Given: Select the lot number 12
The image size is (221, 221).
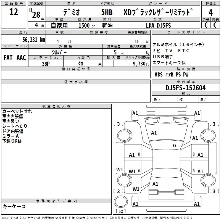Looking at the screenshot, I should click(x=14, y=12).
